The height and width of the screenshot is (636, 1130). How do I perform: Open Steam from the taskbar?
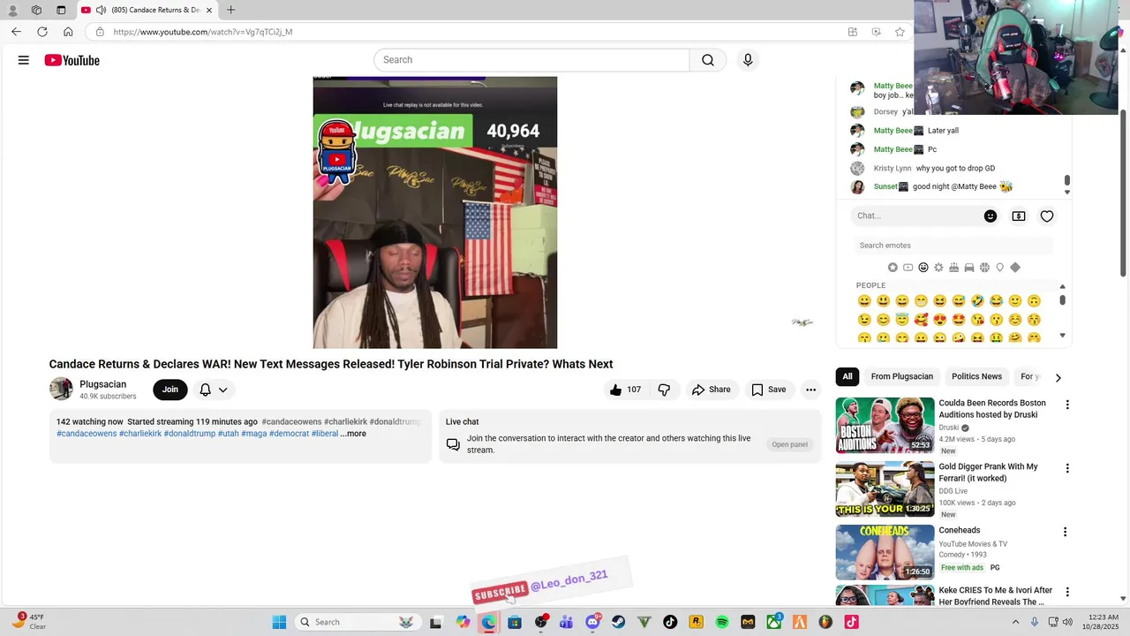pyautogui.click(x=619, y=622)
